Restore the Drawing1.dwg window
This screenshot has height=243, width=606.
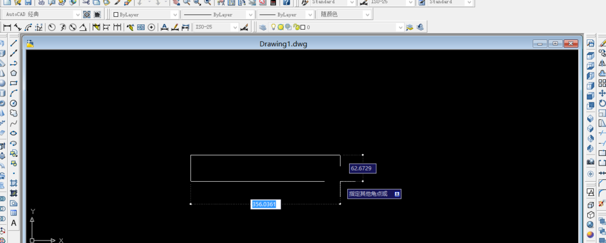pyautogui.click(x=555, y=44)
